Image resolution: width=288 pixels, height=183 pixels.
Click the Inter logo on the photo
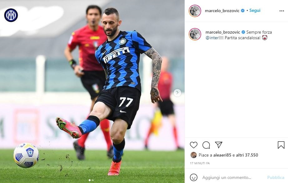tap(11, 15)
